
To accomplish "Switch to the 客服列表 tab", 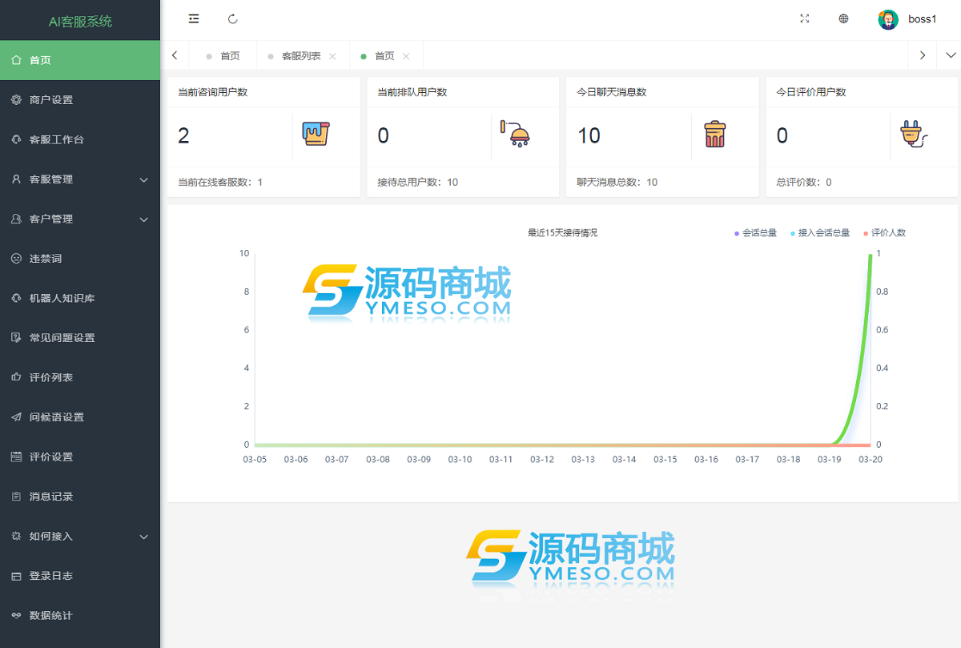I will 301,55.
